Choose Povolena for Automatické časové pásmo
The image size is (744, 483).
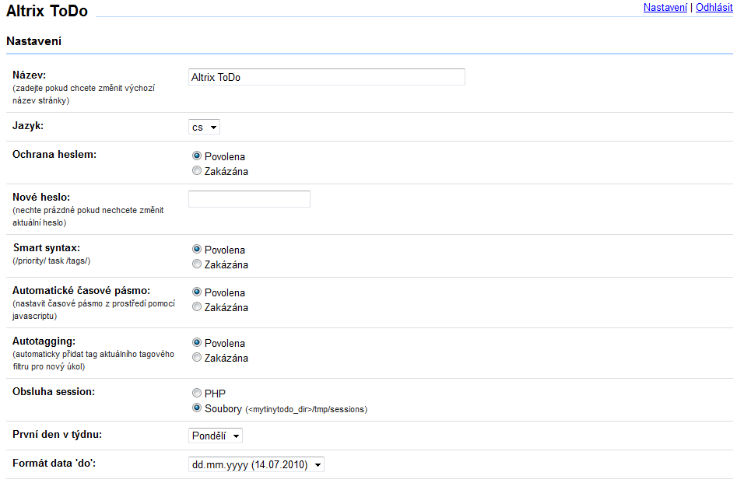coord(197,292)
